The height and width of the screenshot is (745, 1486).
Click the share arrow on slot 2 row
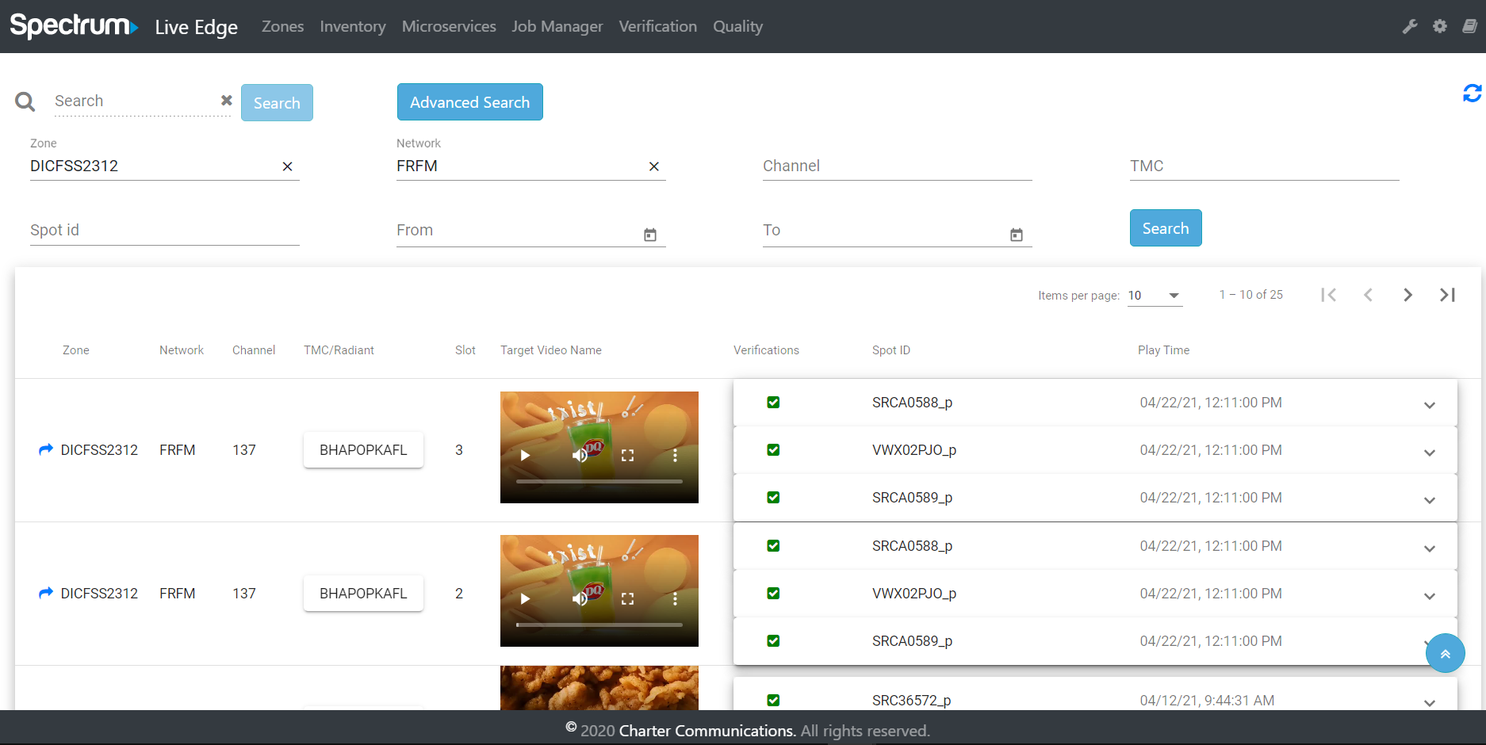(46, 593)
